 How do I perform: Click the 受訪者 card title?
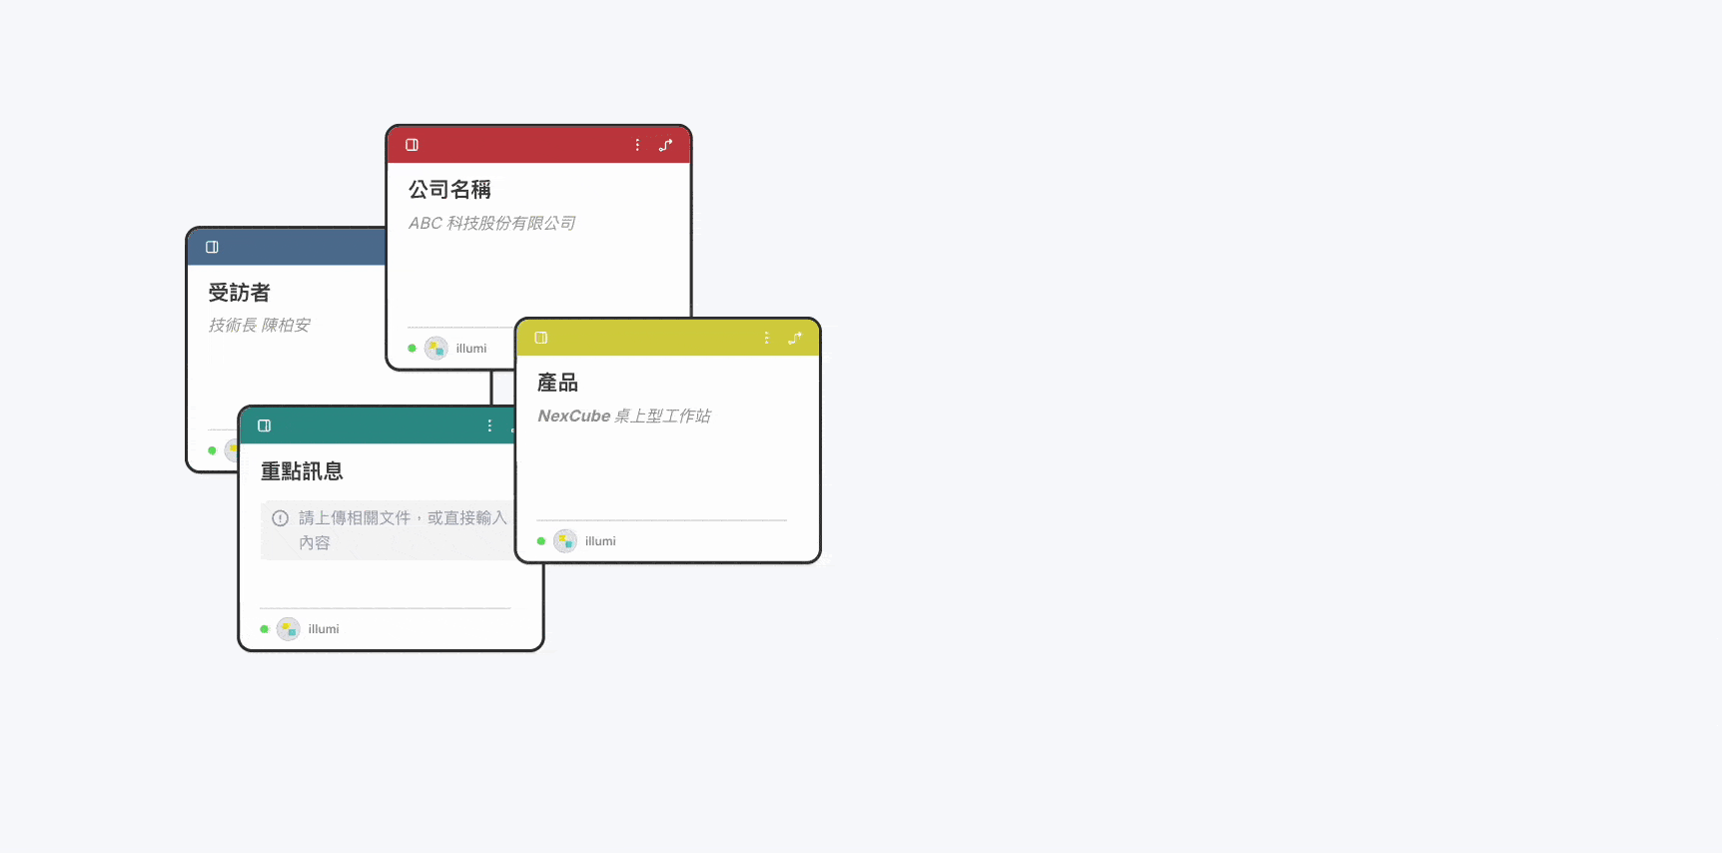[x=240, y=293]
